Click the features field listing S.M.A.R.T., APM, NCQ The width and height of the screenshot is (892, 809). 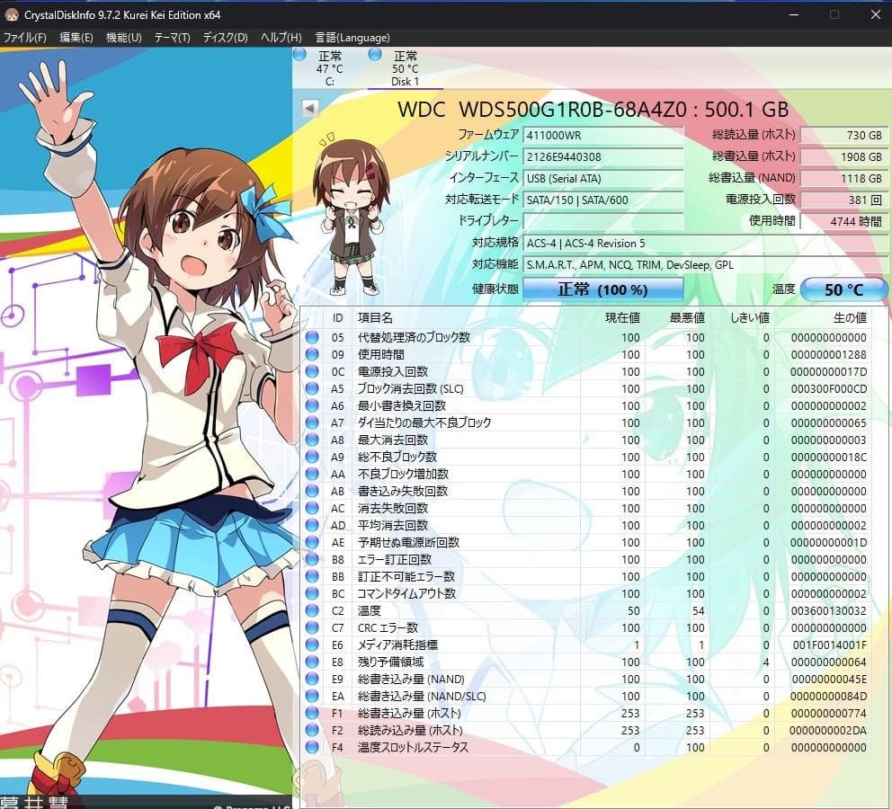click(x=705, y=265)
